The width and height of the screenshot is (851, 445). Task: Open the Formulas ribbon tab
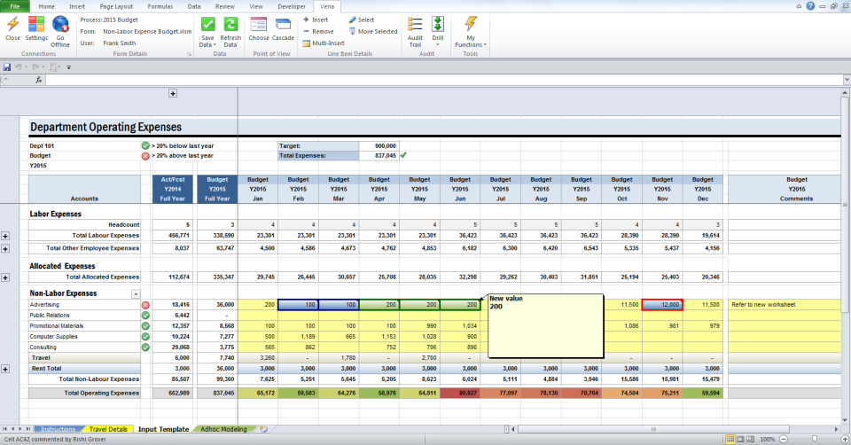[x=160, y=6]
